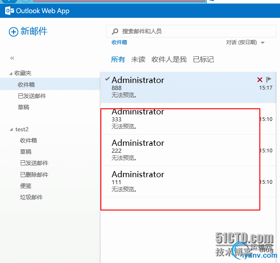This screenshot has width=280, height=263.
Task: Open the Administrator message with subject 888
Action: tap(189, 88)
